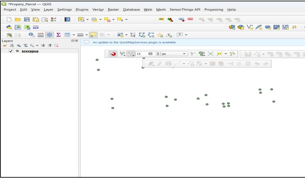Adjust snapping tolerance spinner arrows
The height and width of the screenshot is (178, 305).
(158, 54)
